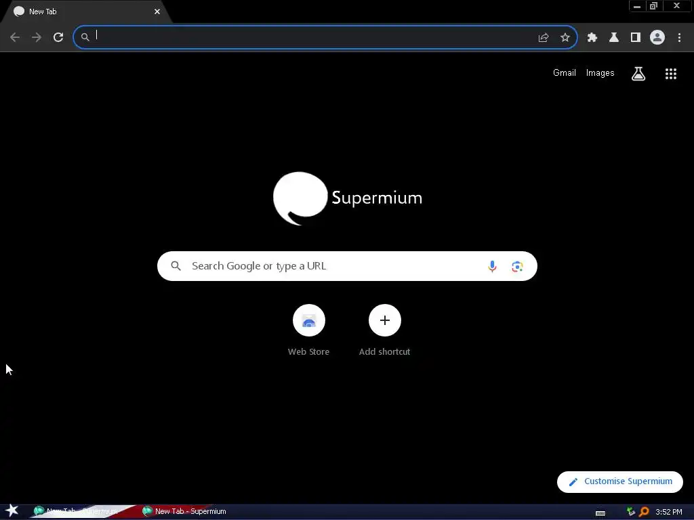Viewport: 694px width, 520px height.
Task: Click the Search Labs flask icon on the page
Action: pyautogui.click(x=638, y=74)
